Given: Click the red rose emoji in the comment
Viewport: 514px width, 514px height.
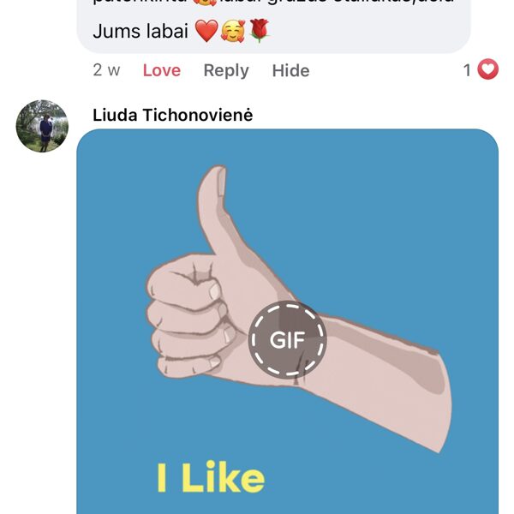Looking at the screenshot, I should [x=260, y=31].
